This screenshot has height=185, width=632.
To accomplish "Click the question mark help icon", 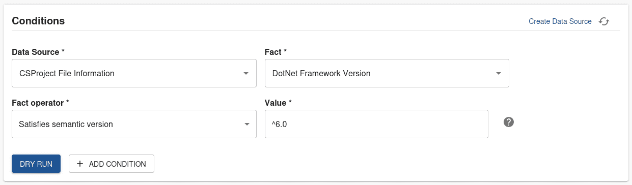I will [508, 122].
